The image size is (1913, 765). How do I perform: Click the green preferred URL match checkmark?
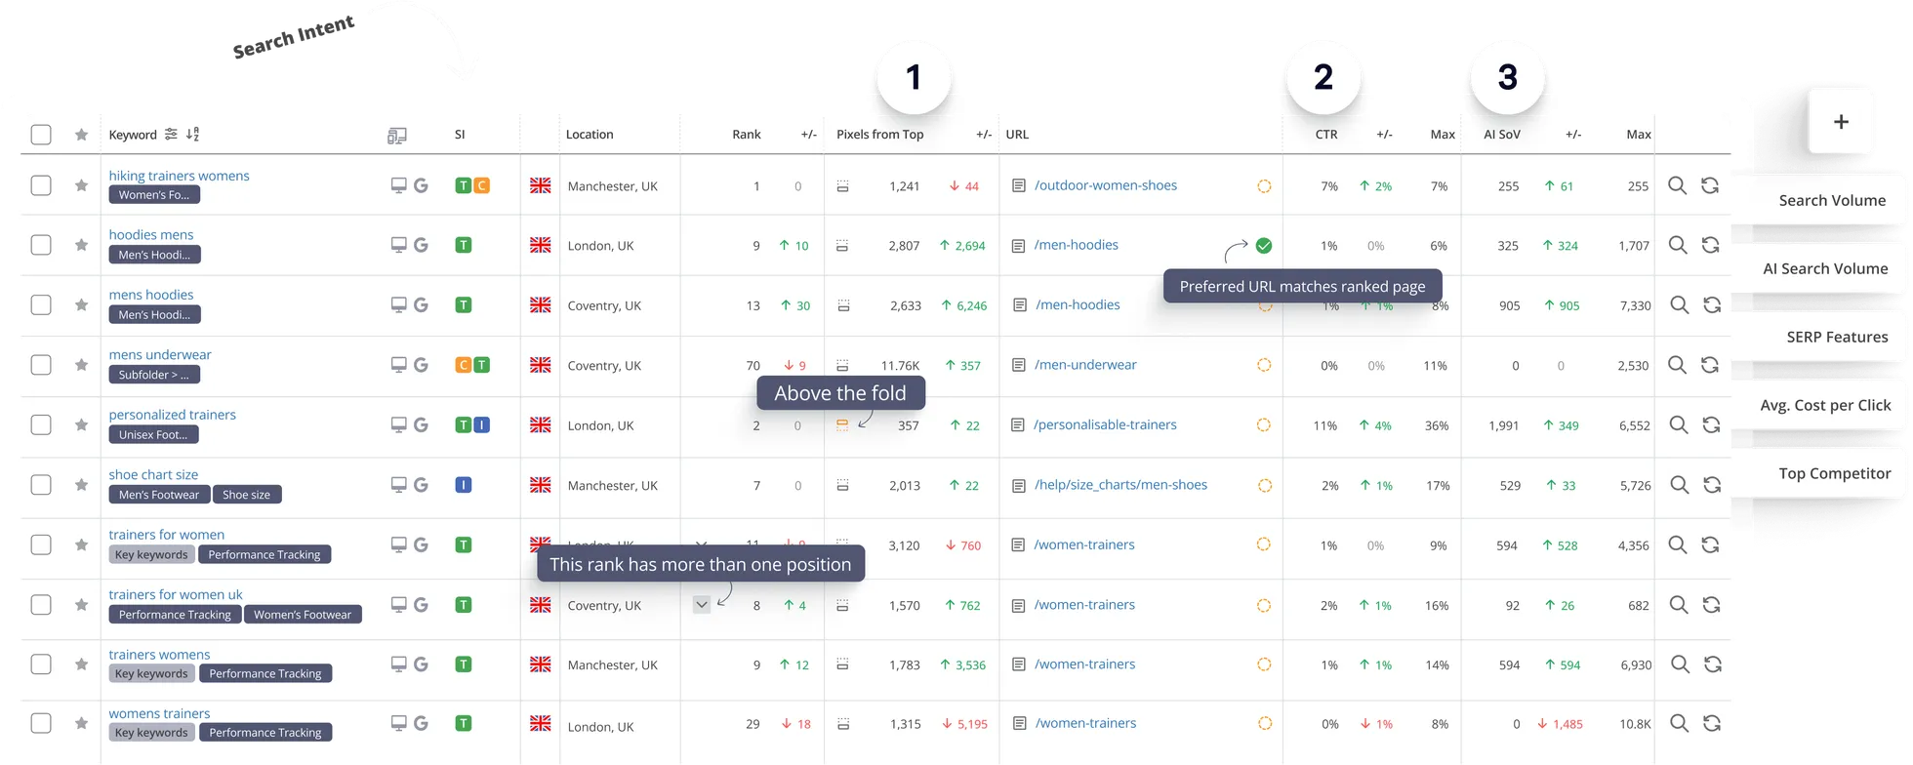click(1264, 245)
